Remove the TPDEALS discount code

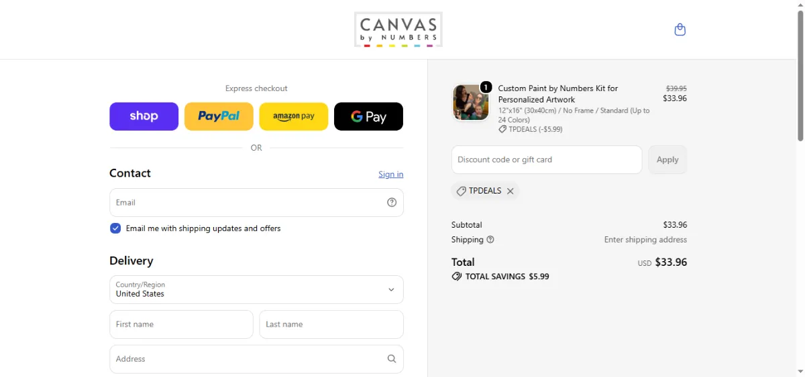pos(511,191)
